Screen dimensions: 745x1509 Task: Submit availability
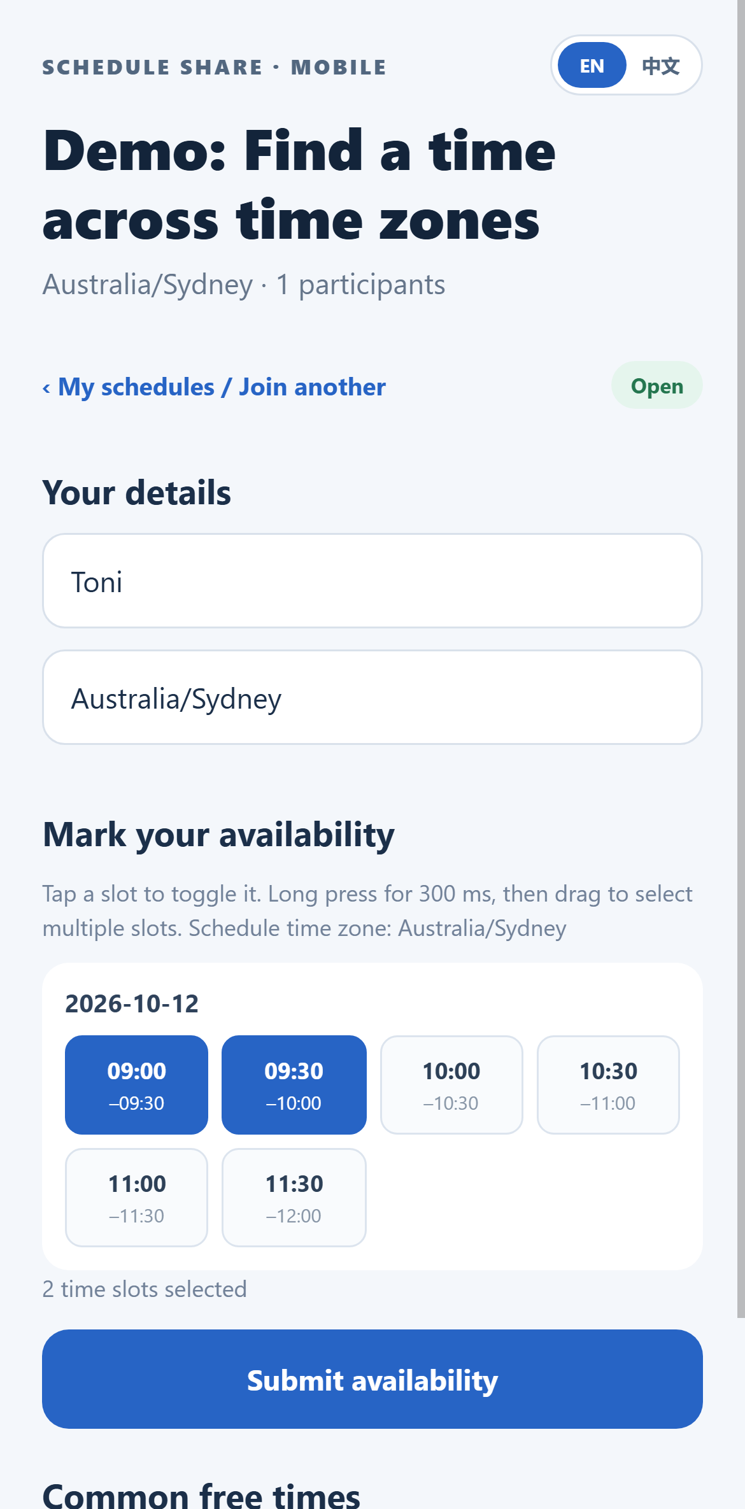pyautogui.click(x=372, y=1379)
